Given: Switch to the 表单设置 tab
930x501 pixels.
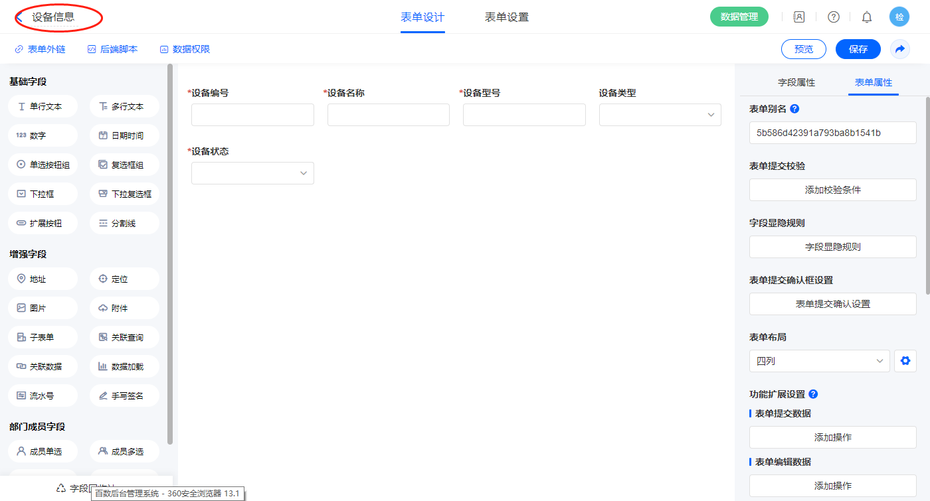Looking at the screenshot, I should click(x=507, y=17).
